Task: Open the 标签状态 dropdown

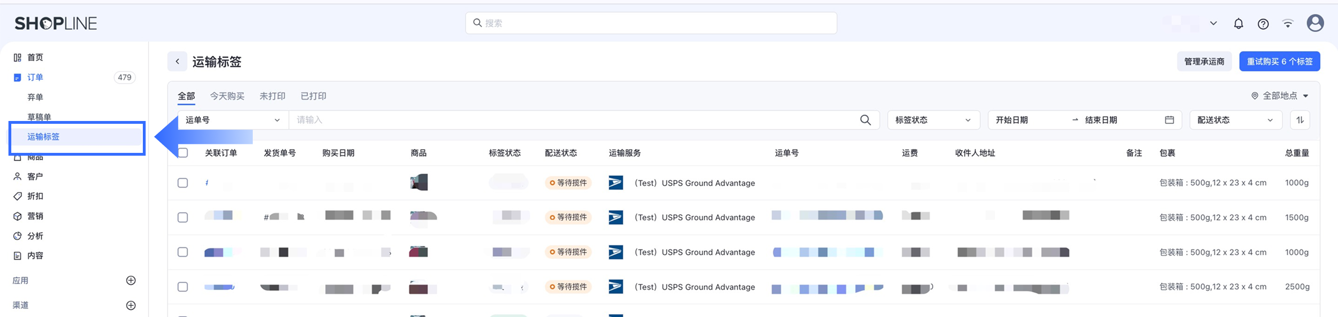Action: pyautogui.click(x=933, y=120)
